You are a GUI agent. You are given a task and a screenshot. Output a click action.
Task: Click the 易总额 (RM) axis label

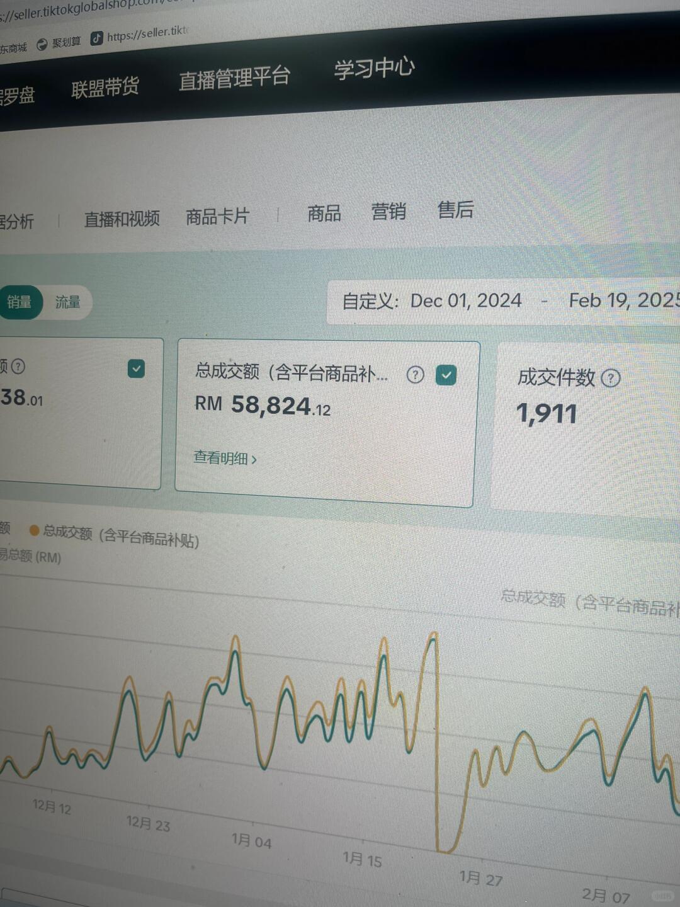pos(30,556)
